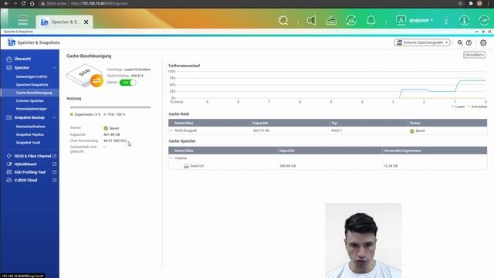Bookmark page with star icon
Screen dimensions: 494x278
click(x=460, y=3)
